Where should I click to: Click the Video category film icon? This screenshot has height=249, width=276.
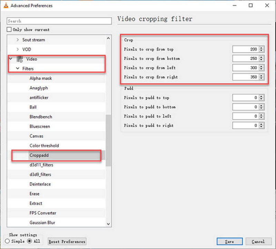point(20,59)
